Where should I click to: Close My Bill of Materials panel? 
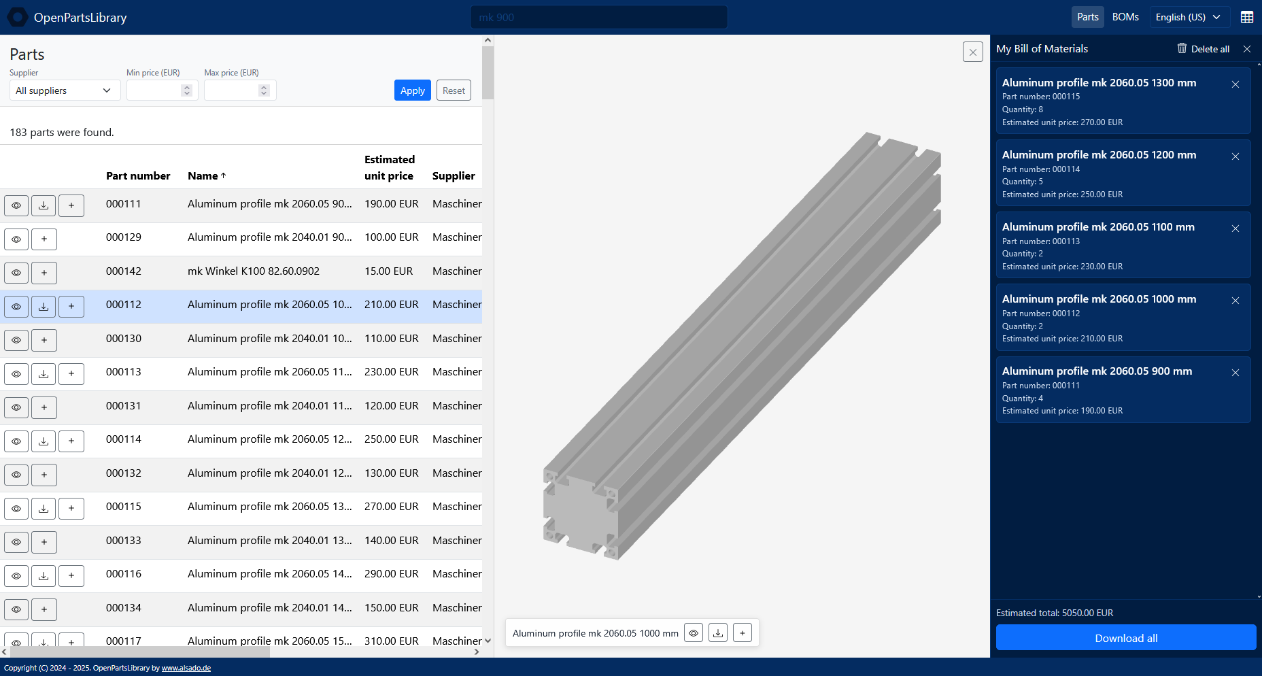[x=1247, y=49]
